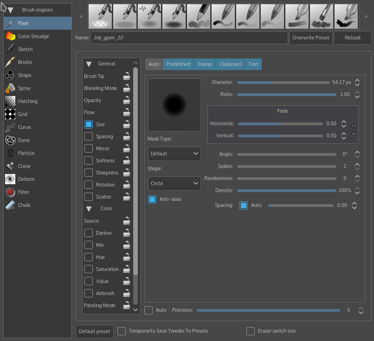Click the lock icon next to Blending Mode

127,88
